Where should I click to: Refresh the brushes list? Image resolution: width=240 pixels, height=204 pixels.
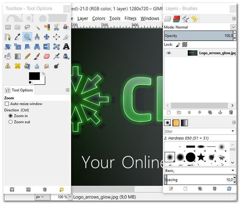pyautogui.click(x=229, y=189)
